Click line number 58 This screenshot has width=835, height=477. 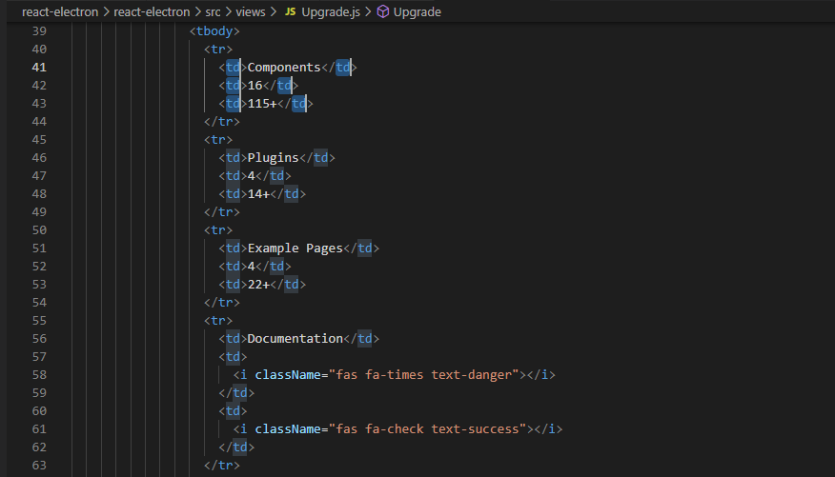[39, 375]
